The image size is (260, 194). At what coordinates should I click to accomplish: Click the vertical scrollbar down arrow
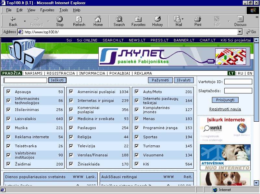click(256, 183)
